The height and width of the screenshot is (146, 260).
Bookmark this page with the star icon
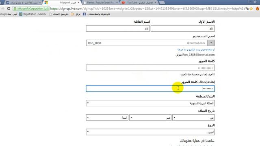point(251,9)
